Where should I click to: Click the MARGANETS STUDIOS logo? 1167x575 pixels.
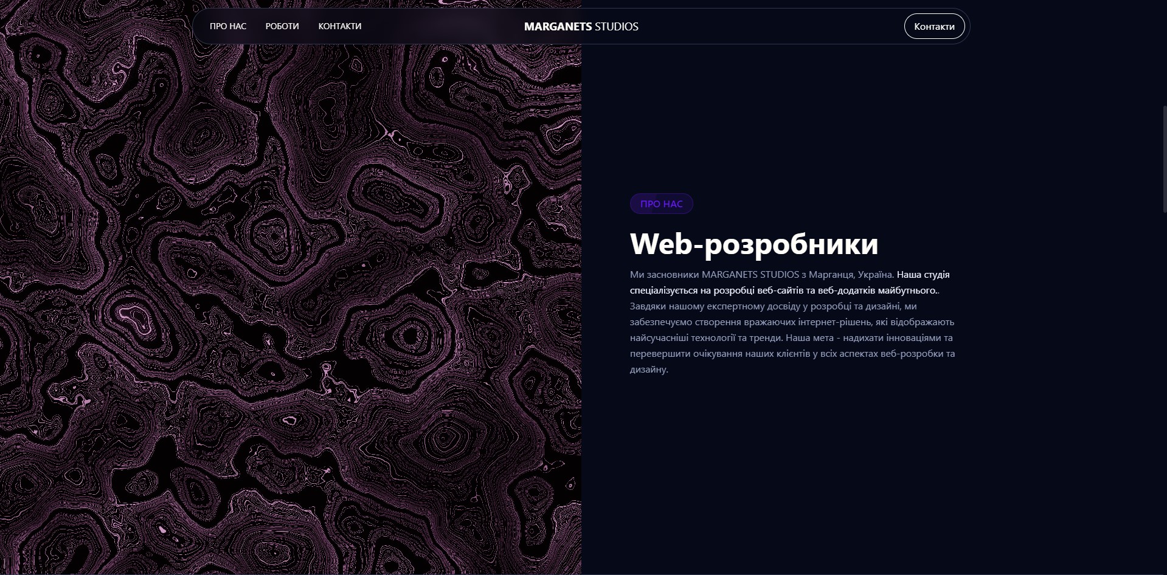581,27
